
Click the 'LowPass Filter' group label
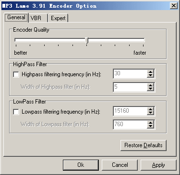click(x=29, y=102)
